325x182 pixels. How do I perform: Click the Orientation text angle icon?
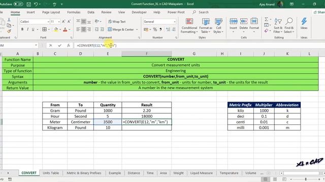[97, 21]
